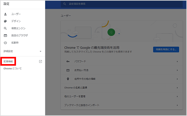Expand the ブックマークと設定のインポート row chevron
The width and height of the screenshot is (187, 116).
pos(177,105)
